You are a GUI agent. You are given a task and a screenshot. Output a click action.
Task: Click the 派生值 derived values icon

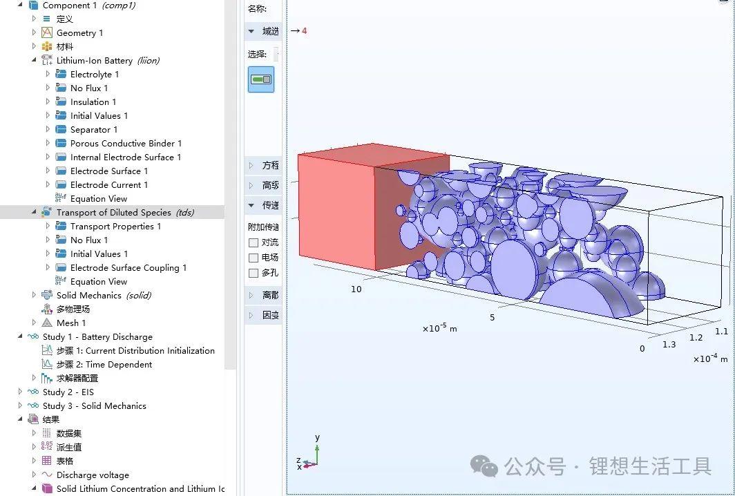tap(47, 447)
